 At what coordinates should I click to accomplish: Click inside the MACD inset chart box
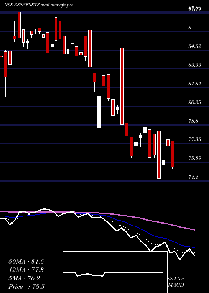click(115, 272)
